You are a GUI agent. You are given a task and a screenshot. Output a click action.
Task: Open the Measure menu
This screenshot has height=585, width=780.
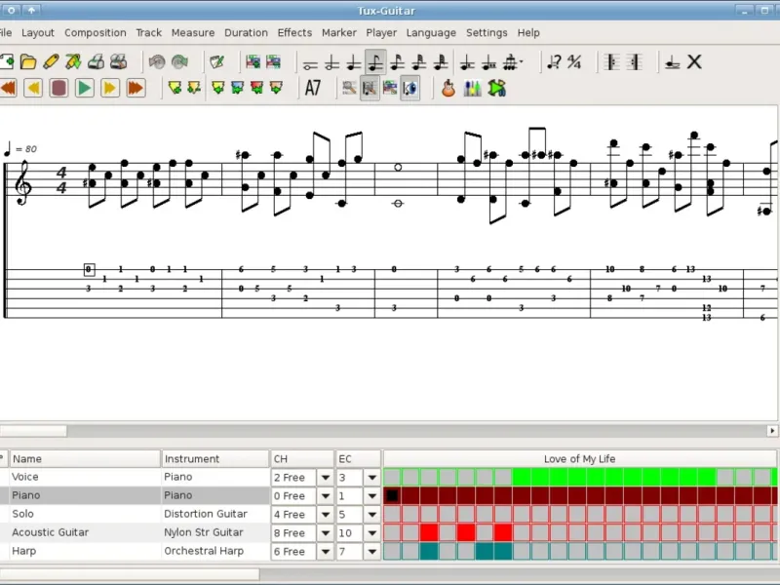(x=193, y=33)
